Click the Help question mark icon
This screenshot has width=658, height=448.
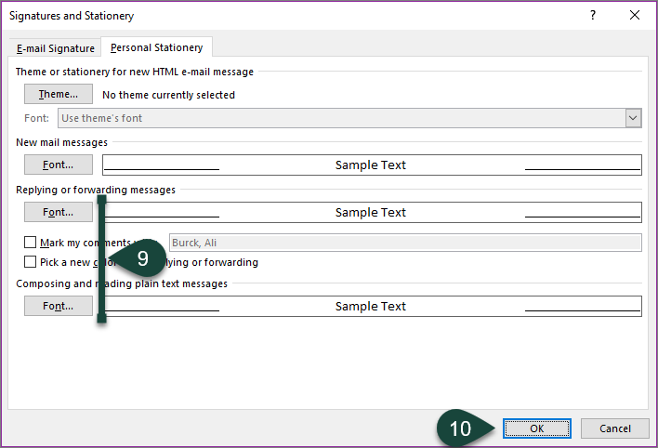point(593,16)
